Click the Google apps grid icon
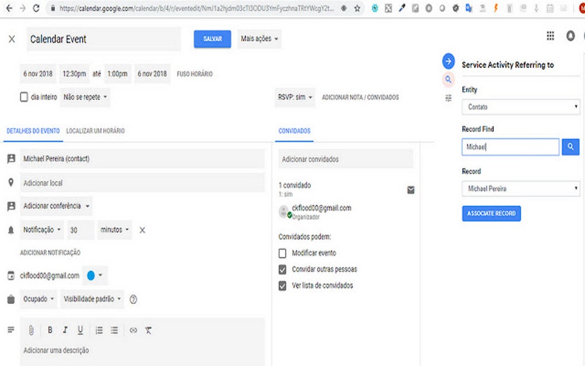This screenshot has height=366, width=585. point(549,36)
